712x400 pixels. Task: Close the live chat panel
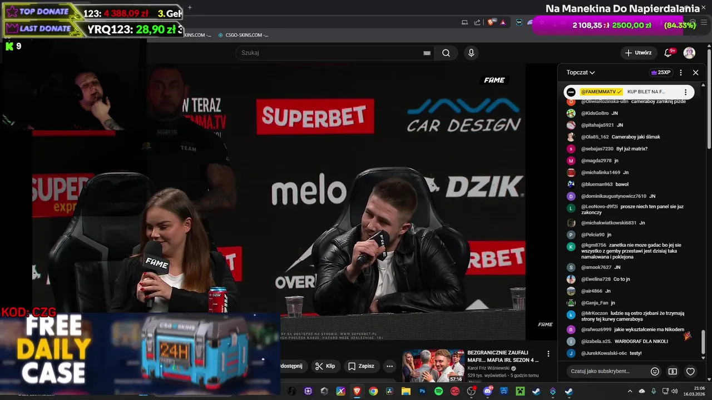[x=695, y=72]
